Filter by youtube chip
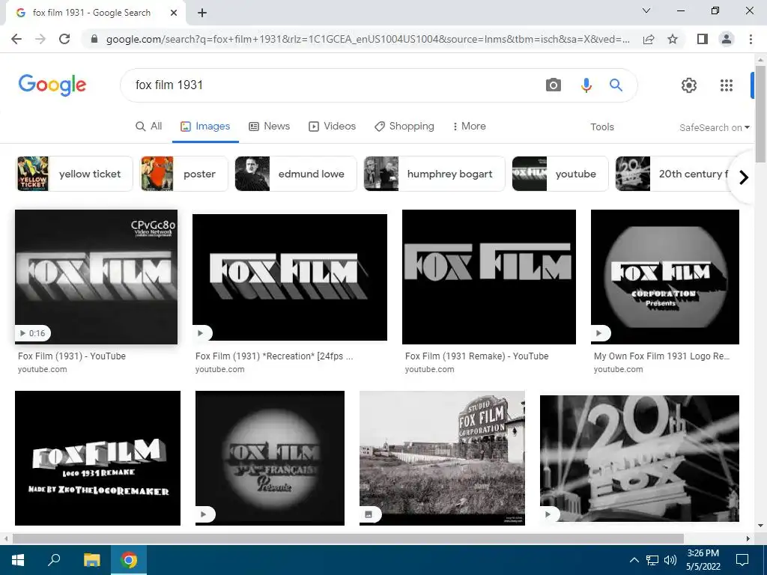This screenshot has width=767, height=575. pos(560,174)
